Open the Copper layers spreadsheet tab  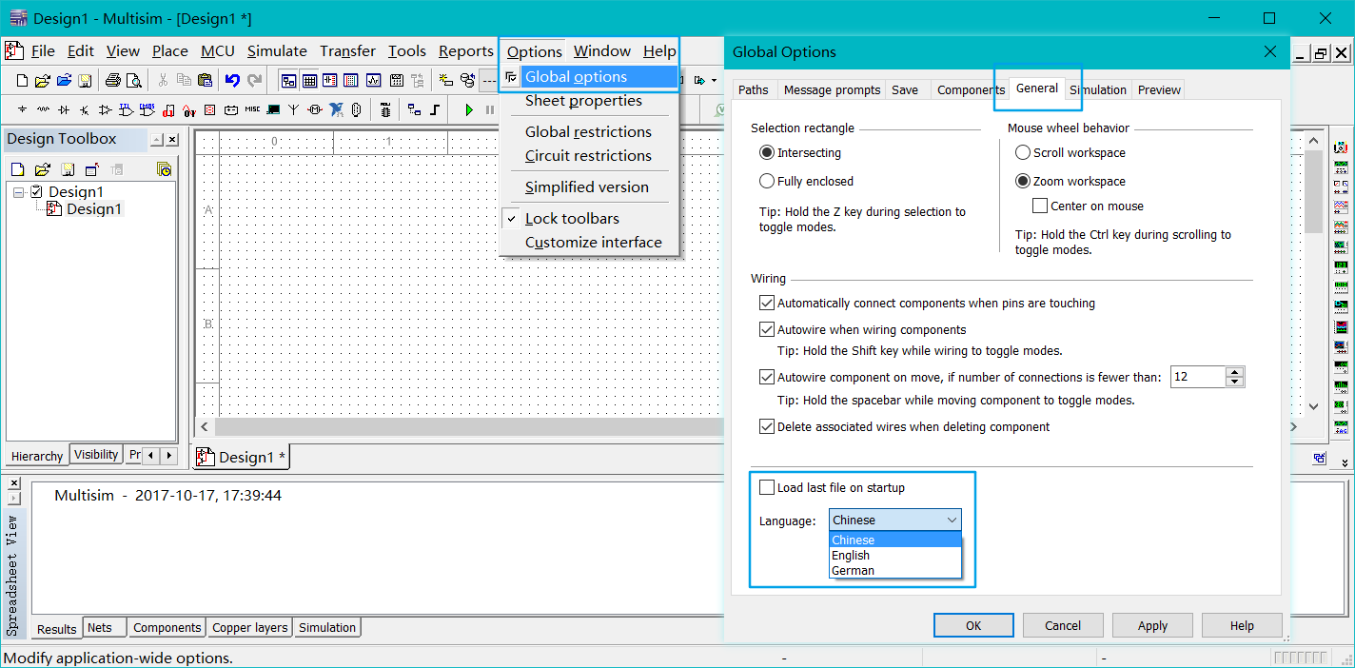[250, 627]
